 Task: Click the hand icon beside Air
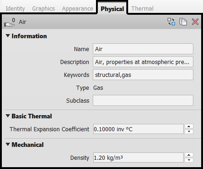pyautogui.click(x=10, y=23)
